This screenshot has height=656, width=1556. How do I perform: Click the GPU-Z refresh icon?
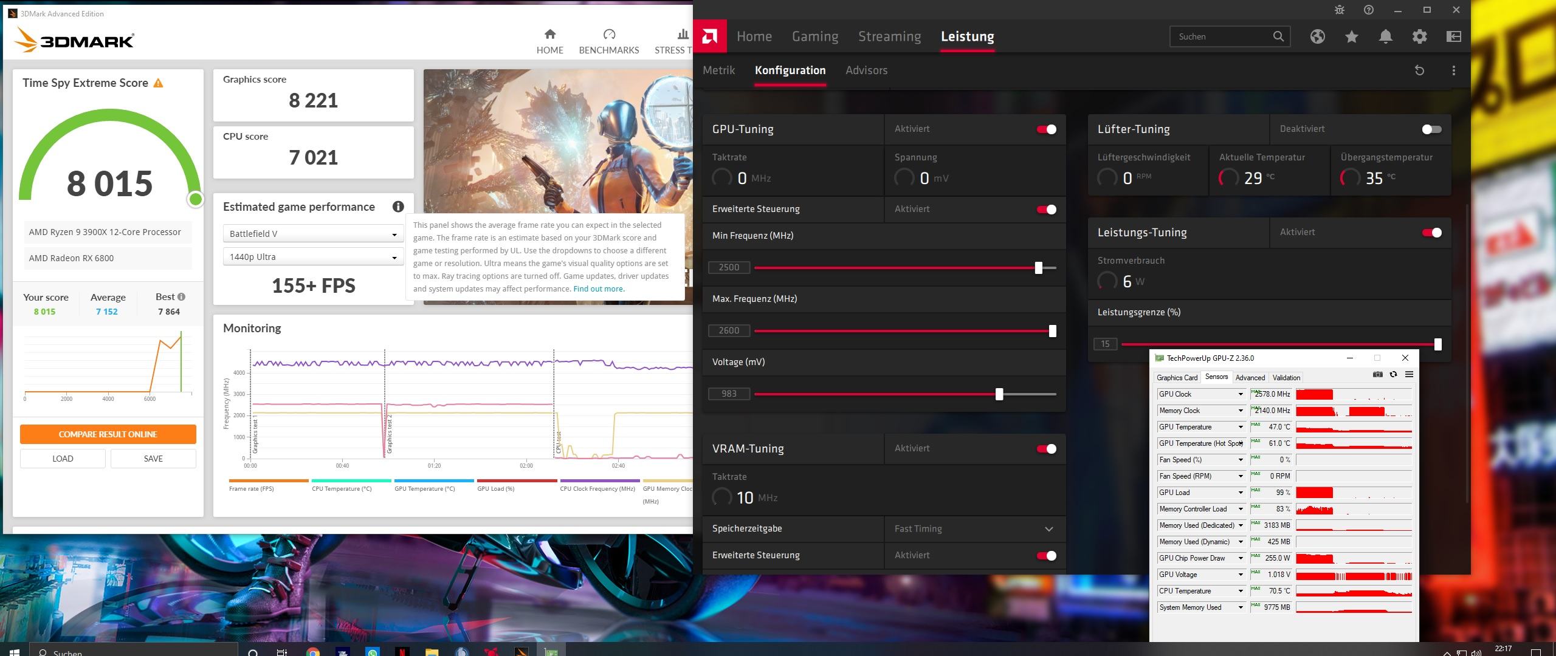point(1393,375)
